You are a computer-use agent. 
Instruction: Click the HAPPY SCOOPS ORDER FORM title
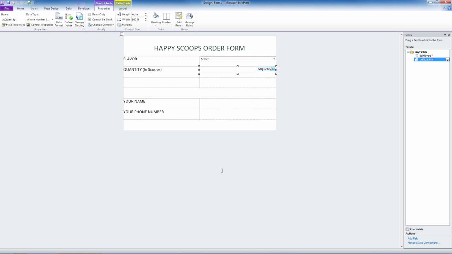200,48
